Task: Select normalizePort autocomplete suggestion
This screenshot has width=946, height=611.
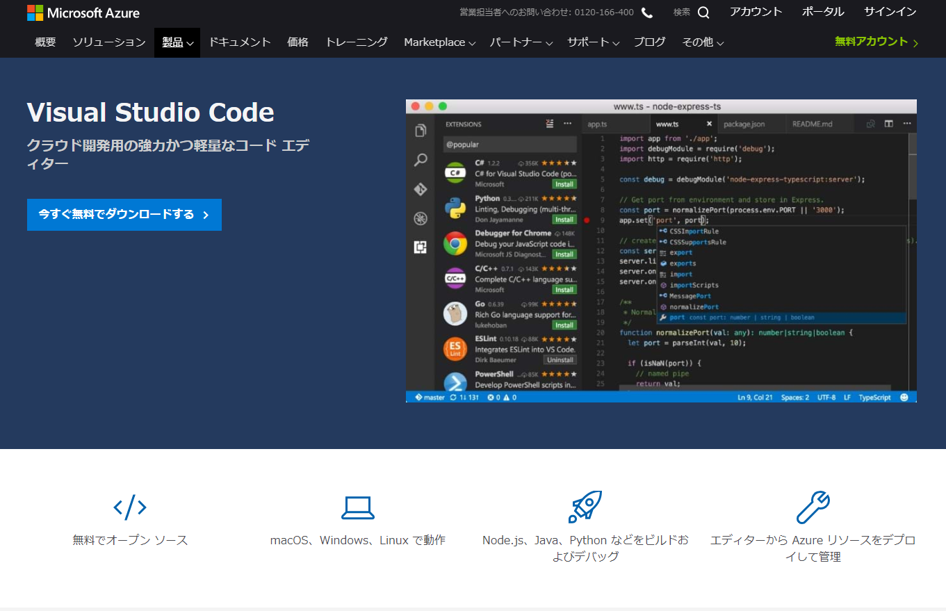Action: tap(782, 307)
